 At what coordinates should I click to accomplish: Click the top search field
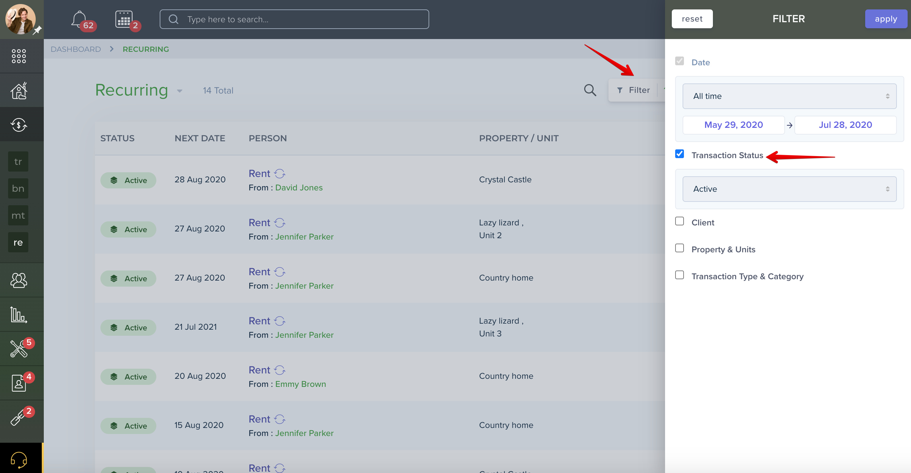294,19
